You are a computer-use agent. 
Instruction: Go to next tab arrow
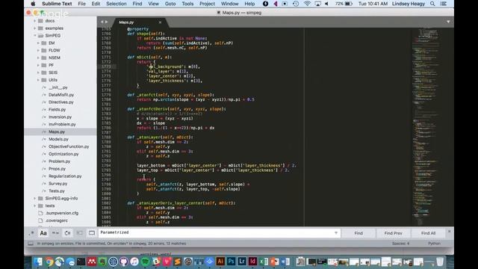pyautogui.click(x=106, y=22)
